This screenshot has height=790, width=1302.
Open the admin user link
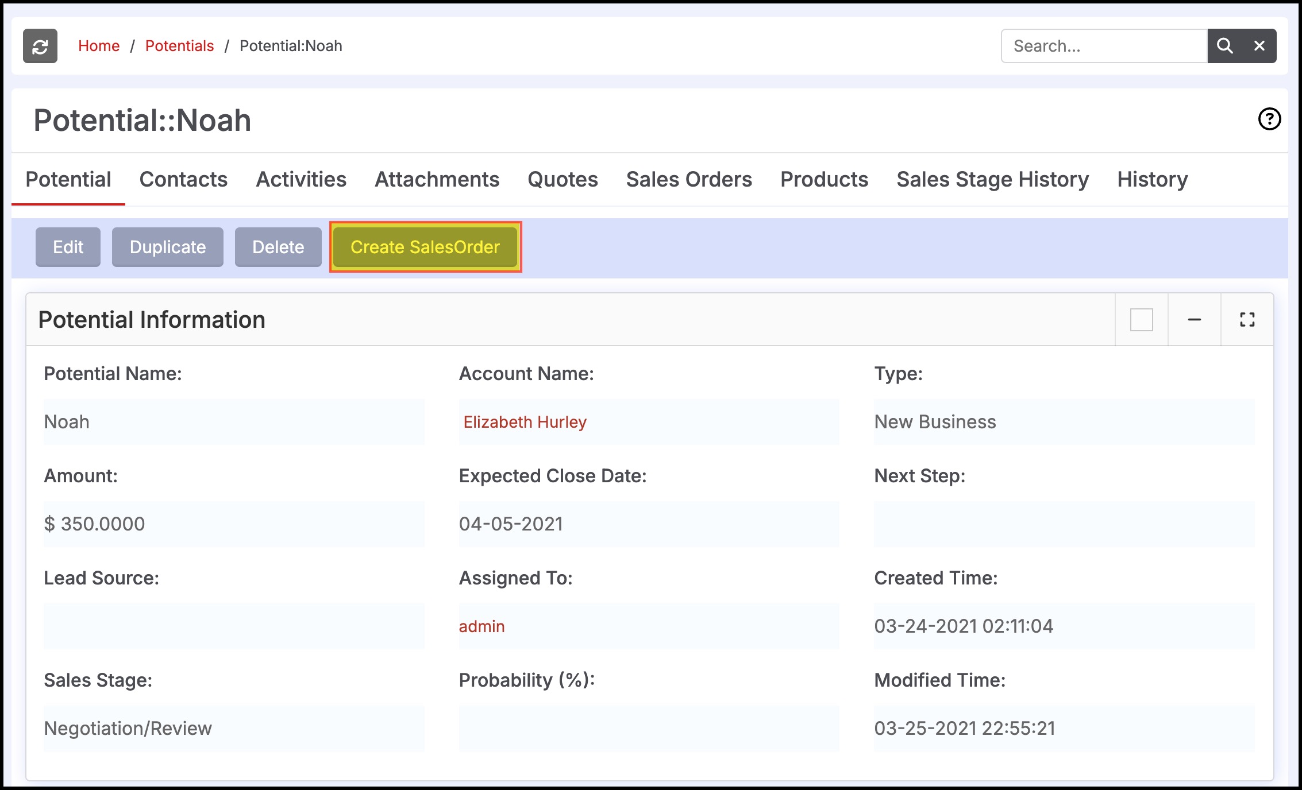pos(481,626)
